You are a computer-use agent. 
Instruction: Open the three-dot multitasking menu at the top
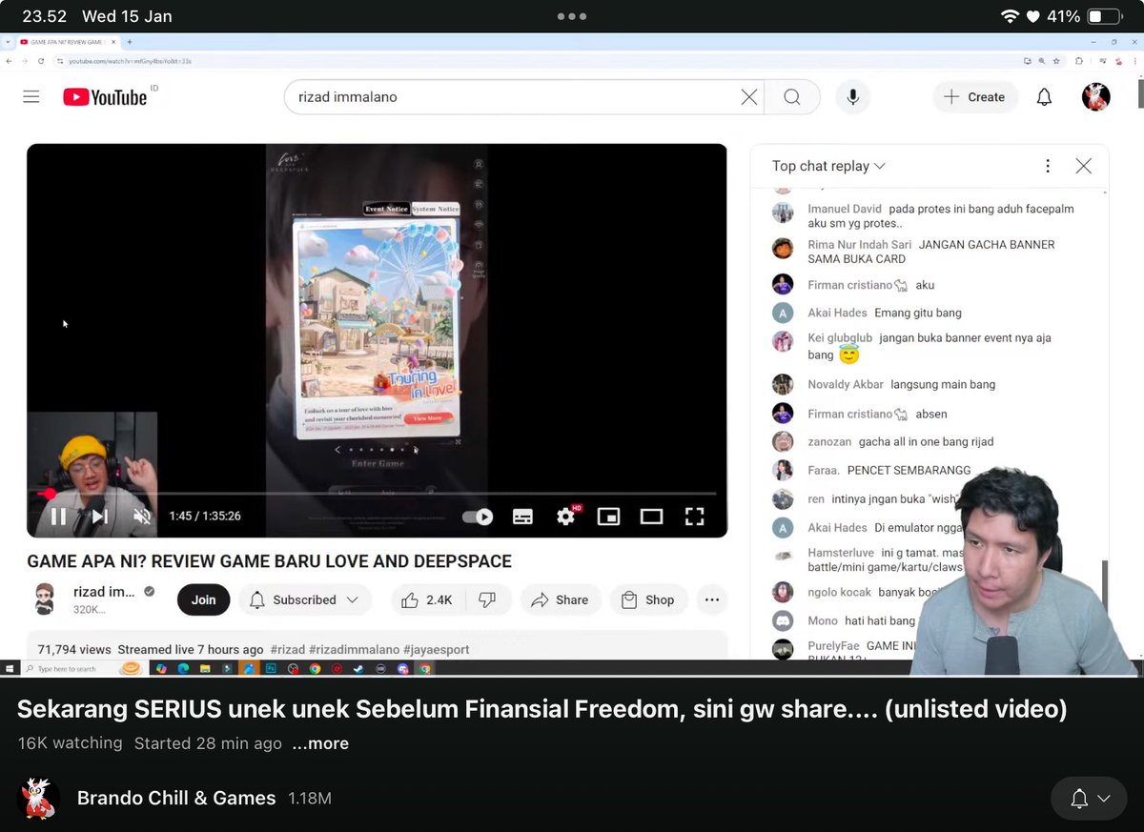[x=572, y=16]
